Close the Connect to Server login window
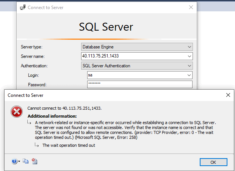This screenshot has height=171, width=235. click(x=191, y=7)
